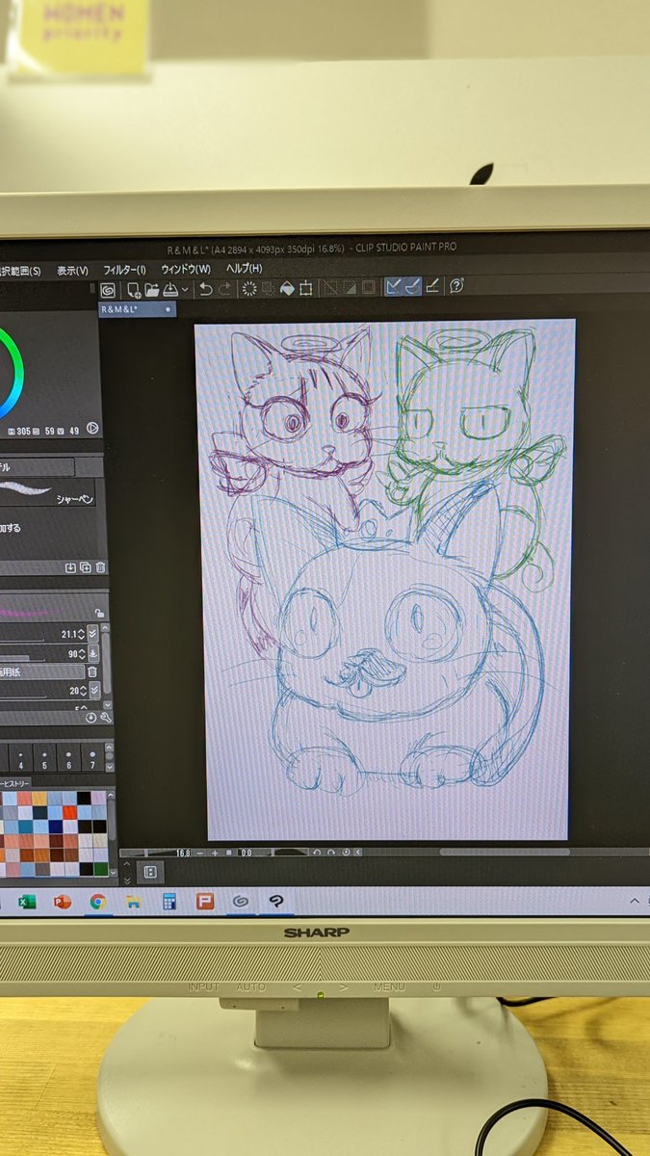Open the scale/rotate transform icon
Viewport: 650px width, 1156px height.
coord(306,288)
